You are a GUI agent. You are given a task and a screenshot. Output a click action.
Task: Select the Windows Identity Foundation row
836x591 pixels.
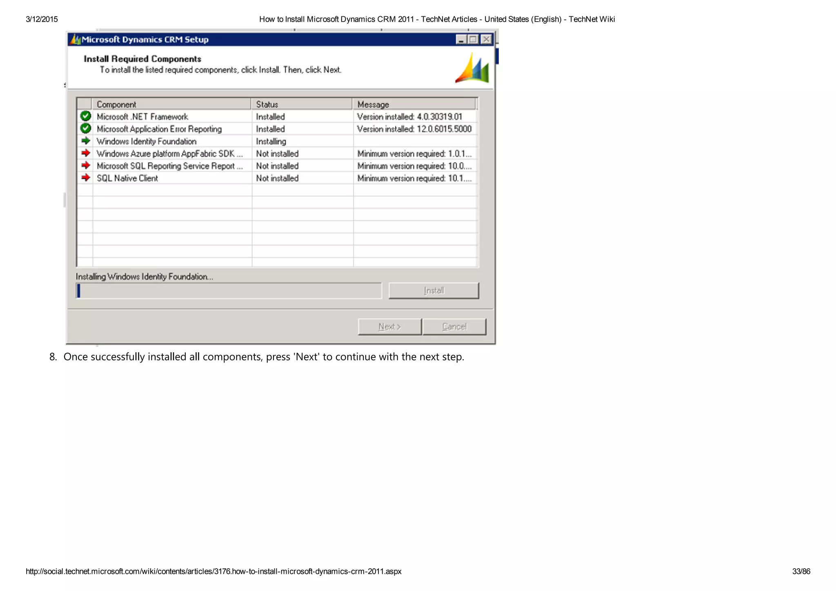pyautogui.click(x=277, y=141)
